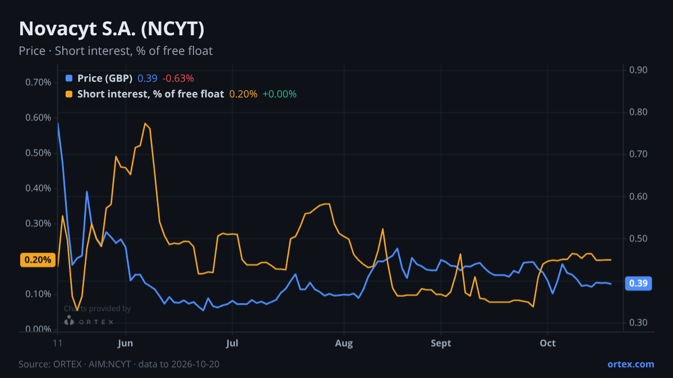673x378 pixels.
Task: Click the legend price value 0.39
Action: [147, 78]
